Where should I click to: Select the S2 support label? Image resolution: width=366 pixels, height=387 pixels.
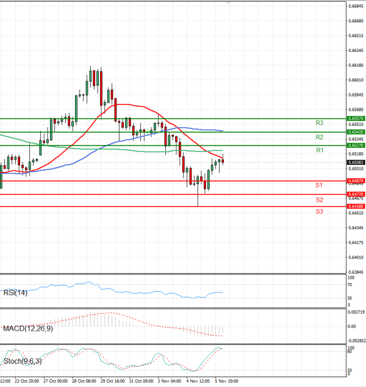pos(319,200)
